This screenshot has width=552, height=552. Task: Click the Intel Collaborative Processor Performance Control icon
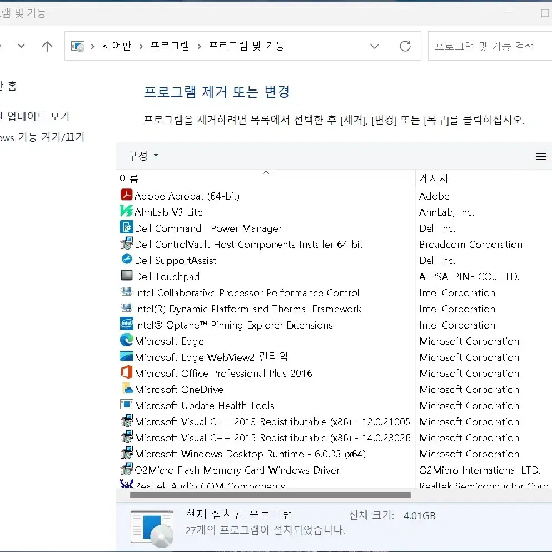coord(126,291)
